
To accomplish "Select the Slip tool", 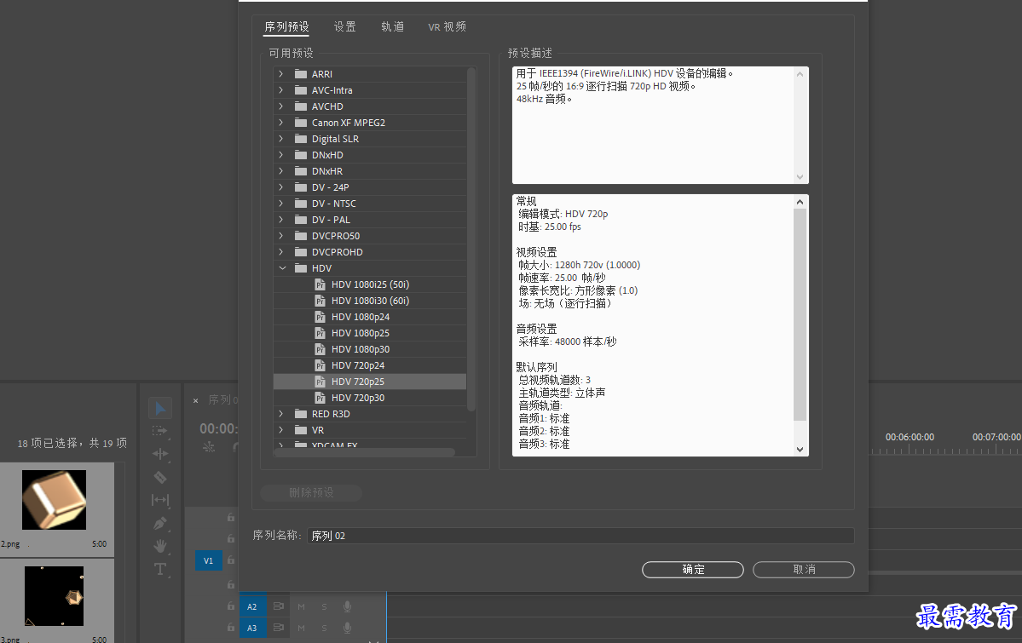I will pyautogui.click(x=160, y=500).
